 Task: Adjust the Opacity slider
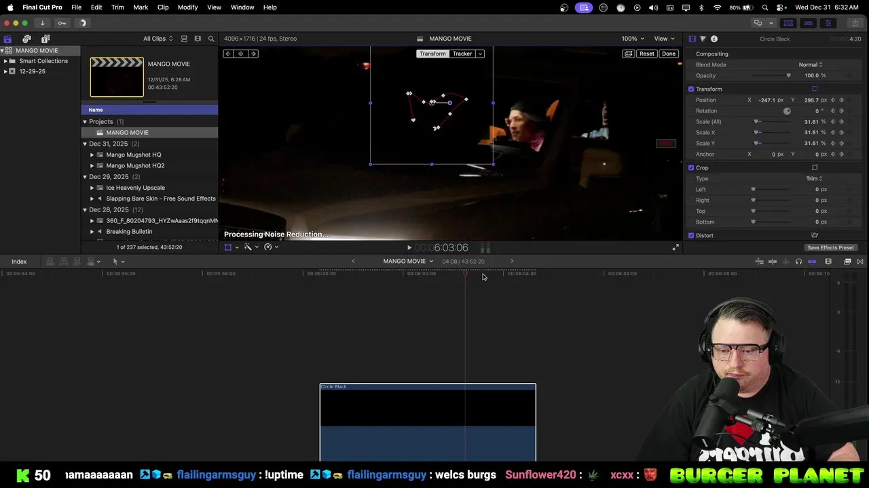pos(771,75)
